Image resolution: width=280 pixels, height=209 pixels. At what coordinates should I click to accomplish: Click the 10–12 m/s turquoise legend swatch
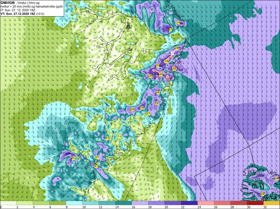click(90, 203)
